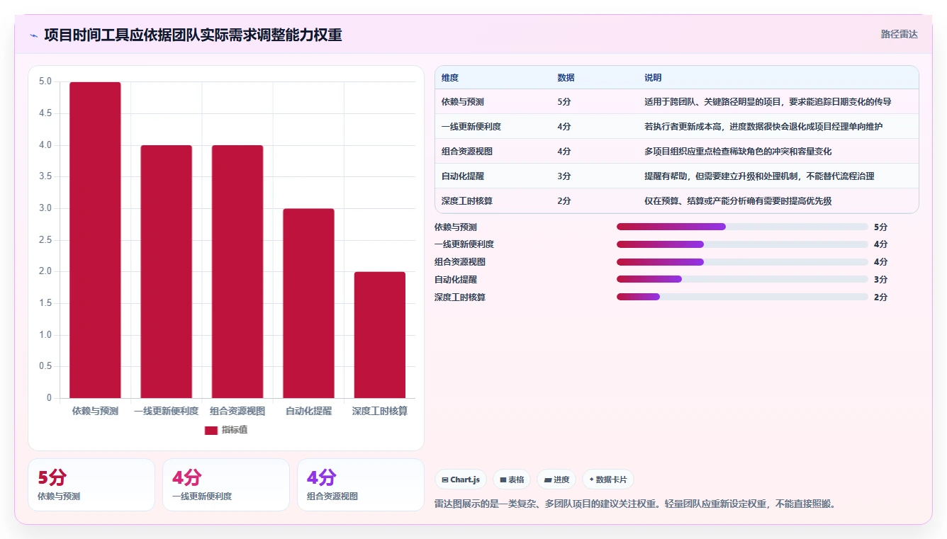
Task: Open the 5分 依赖与预测 data card
Action: (x=91, y=484)
